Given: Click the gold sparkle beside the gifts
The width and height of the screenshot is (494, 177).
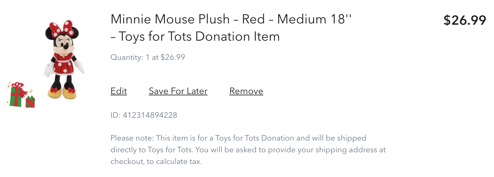Looking at the screenshot, I should 31,91.
